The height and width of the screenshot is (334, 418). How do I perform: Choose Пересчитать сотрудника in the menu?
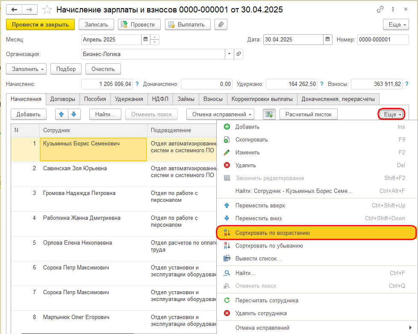(317, 300)
